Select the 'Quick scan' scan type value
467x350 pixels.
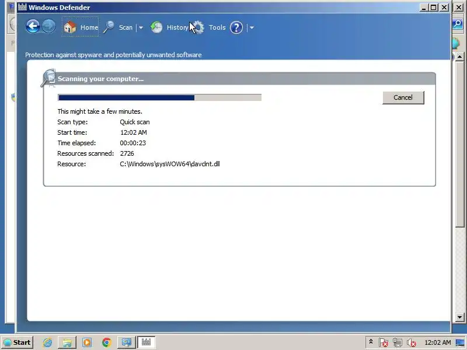click(135, 122)
